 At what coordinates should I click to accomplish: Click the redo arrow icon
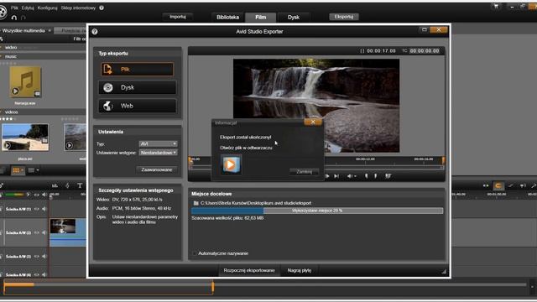point(23,18)
